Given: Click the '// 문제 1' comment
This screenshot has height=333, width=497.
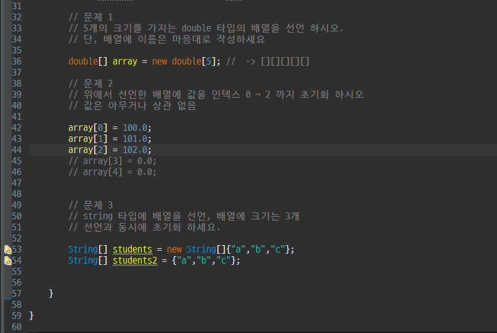Looking at the screenshot, I should point(91,17).
